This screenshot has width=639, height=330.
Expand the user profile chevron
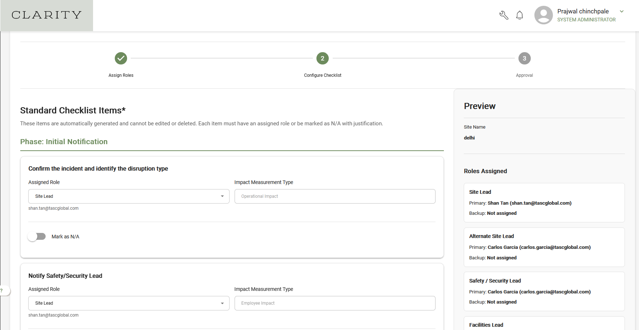622,11
